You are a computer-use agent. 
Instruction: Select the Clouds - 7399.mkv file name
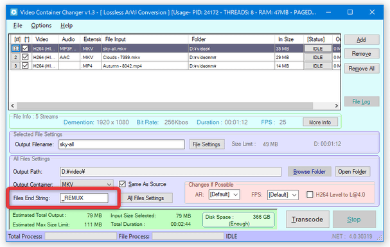click(x=121, y=57)
